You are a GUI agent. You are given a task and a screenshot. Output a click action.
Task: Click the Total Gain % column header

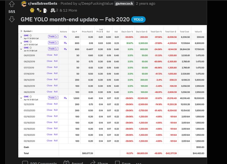pyautogui.click(x=156, y=32)
